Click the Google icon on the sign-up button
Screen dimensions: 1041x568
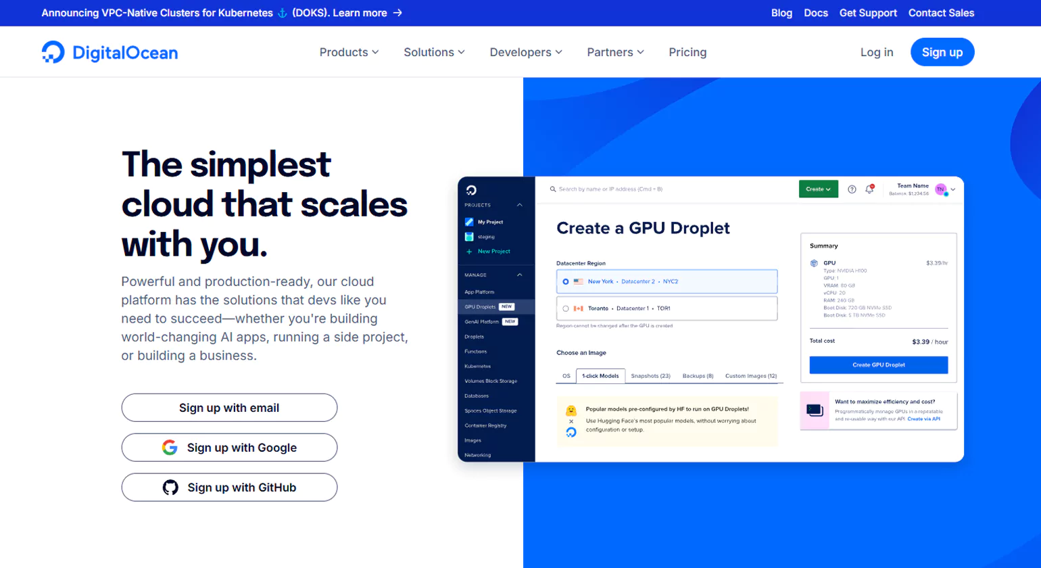[x=169, y=448]
